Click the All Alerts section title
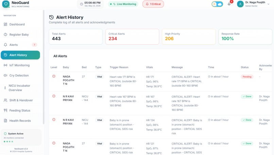This screenshot has width=274, height=155. [x=60, y=56]
